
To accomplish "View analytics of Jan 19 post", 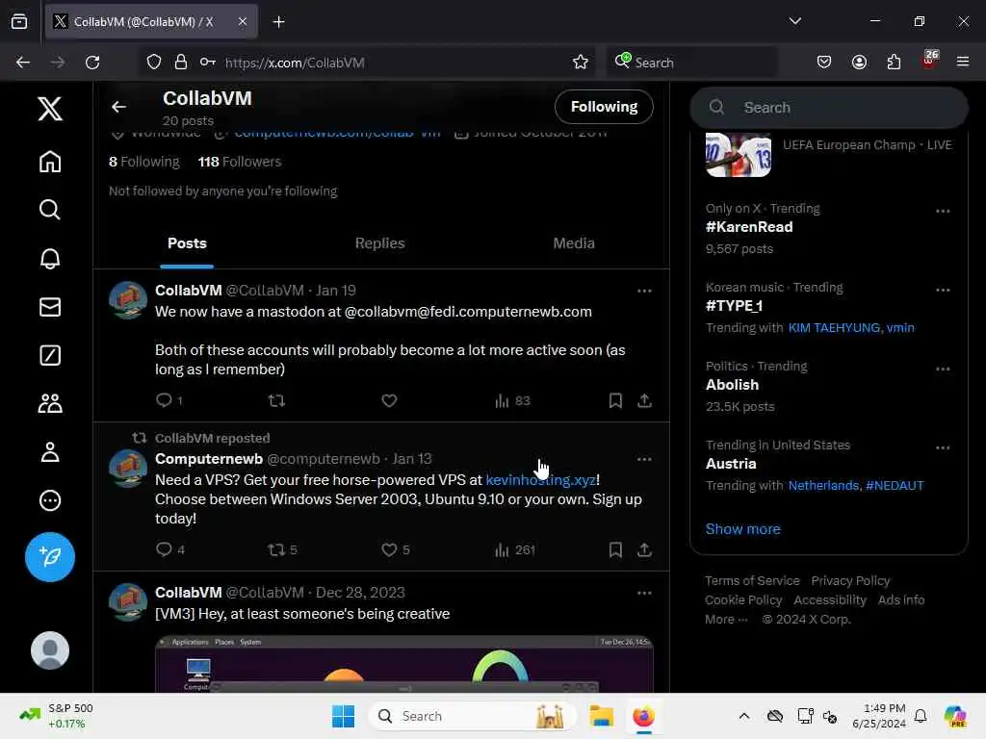I will (512, 400).
